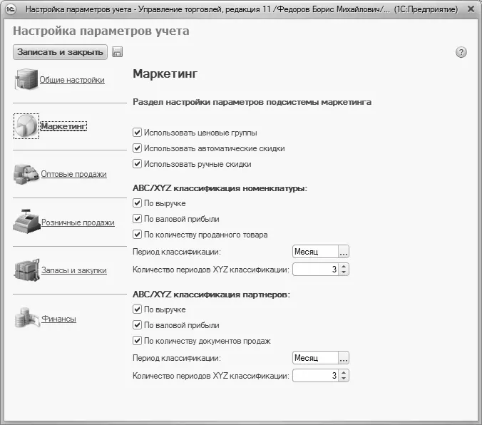Decrease XYZ period count for partners
Viewport: 482px width, 425px height.
click(344, 379)
